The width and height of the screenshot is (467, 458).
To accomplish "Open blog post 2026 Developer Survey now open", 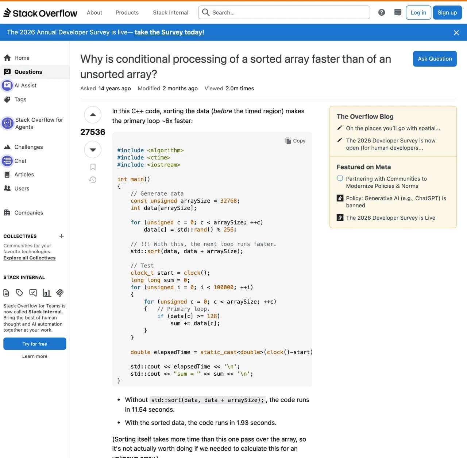I will [x=390, y=144].
